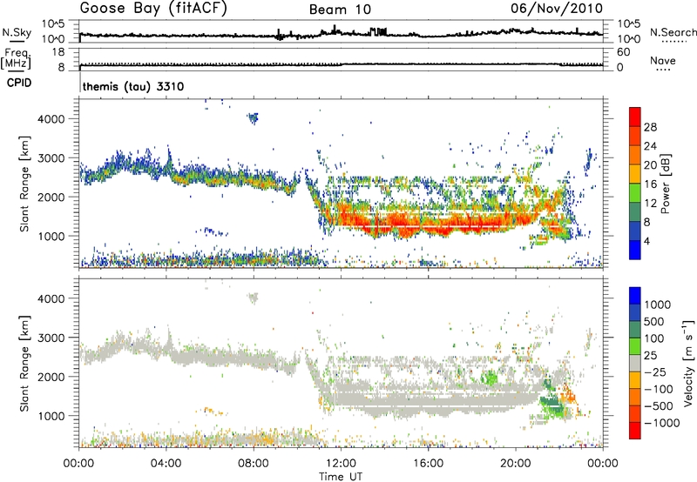Click the "1000" tick of the velocity panel
Image resolution: width=697 pixels, height=482 pixels.
(51, 416)
